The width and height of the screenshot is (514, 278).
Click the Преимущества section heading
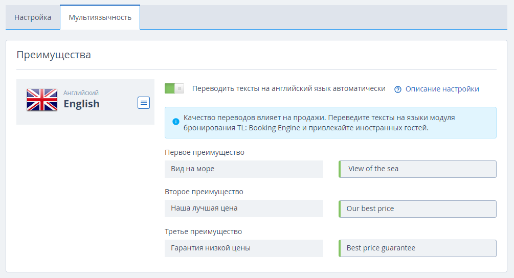(x=54, y=55)
